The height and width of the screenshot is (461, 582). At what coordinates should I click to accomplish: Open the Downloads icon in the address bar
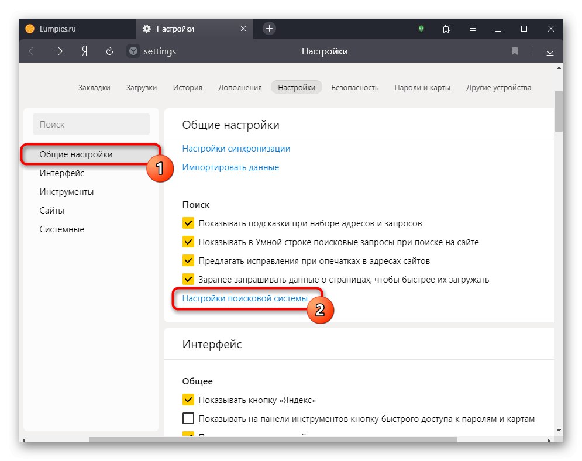coord(550,51)
